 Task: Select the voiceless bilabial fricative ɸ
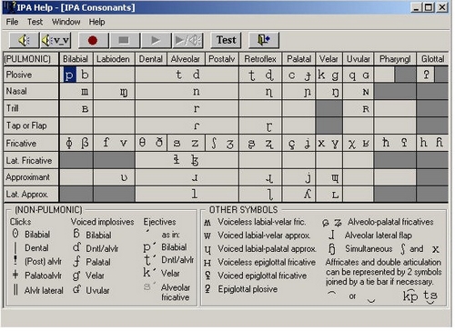coord(69,143)
